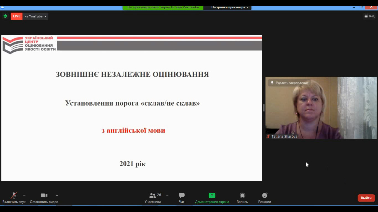Click the participant count 26
Viewport: 378px width, 212px height.
[x=159, y=195]
